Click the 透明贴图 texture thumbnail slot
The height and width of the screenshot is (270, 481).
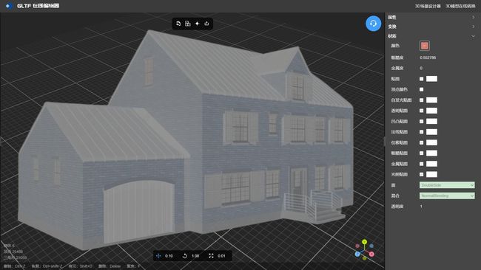[x=431, y=111]
